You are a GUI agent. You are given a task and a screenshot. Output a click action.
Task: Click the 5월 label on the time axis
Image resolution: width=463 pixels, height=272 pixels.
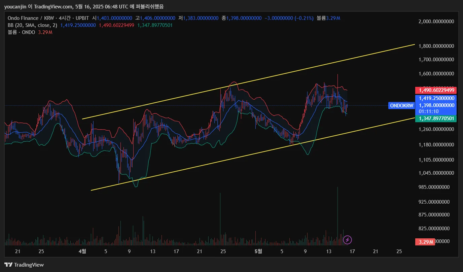(258, 251)
